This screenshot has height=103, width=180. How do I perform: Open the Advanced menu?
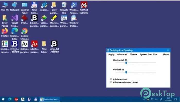coord(122,54)
